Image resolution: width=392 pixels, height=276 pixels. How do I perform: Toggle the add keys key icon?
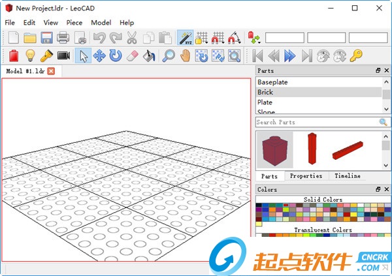356,55
